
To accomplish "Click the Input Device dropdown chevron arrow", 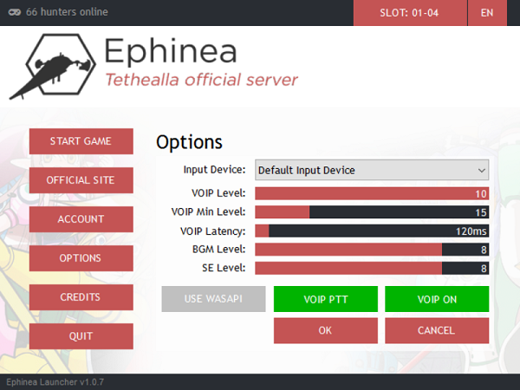I will pyautogui.click(x=482, y=171).
